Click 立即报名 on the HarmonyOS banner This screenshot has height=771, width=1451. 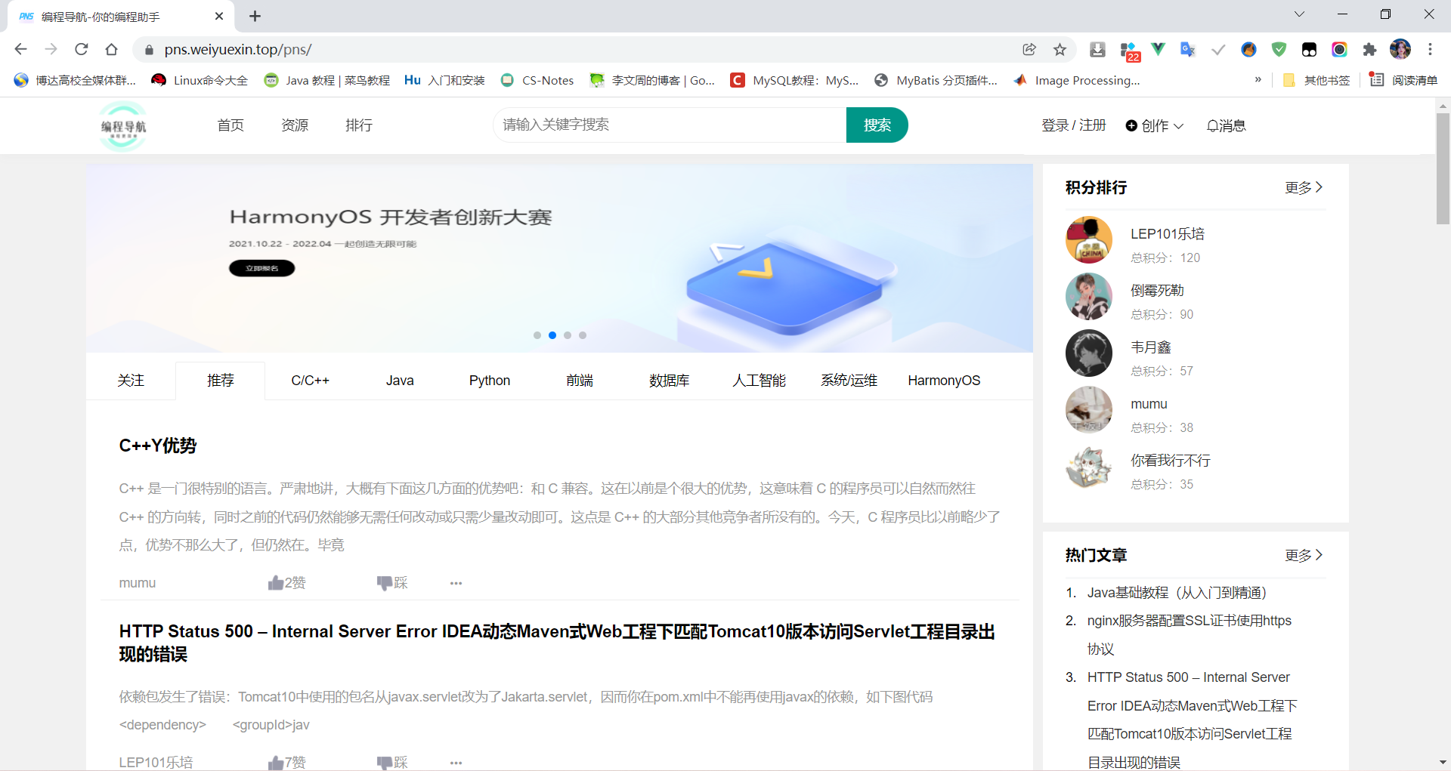[261, 268]
